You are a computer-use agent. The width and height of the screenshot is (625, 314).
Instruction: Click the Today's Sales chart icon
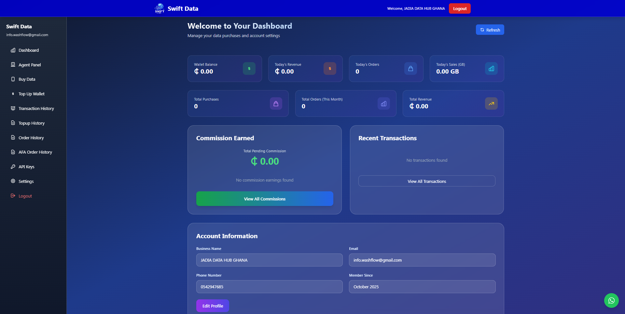point(491,69)
